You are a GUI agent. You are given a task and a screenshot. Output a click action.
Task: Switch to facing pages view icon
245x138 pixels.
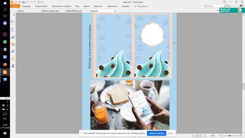tap(201, 136)
